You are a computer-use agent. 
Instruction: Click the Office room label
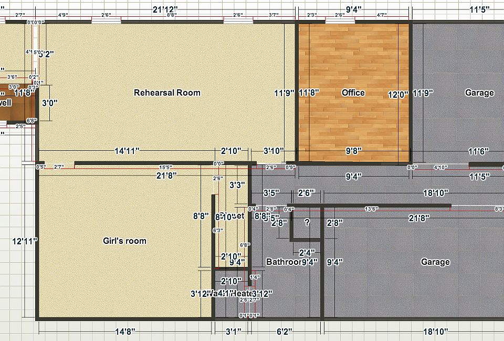353,92
